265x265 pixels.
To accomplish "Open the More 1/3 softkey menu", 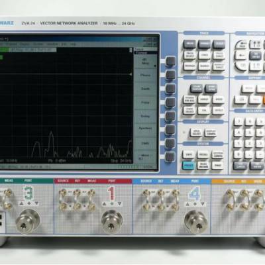I will coord(145,157).
